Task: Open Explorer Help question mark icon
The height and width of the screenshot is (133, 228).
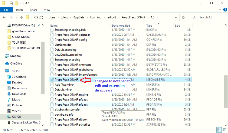Action: click(x=225, y=10)
